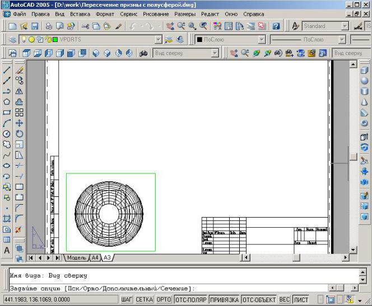Open the status bar tray menu arrow
The width and height of the screenshot is (372, 306).
point(360,301)
